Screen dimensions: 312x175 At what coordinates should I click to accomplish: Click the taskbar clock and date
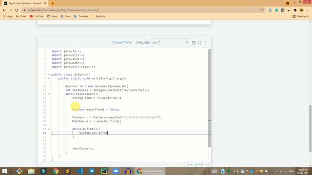[x=302, y=171]
